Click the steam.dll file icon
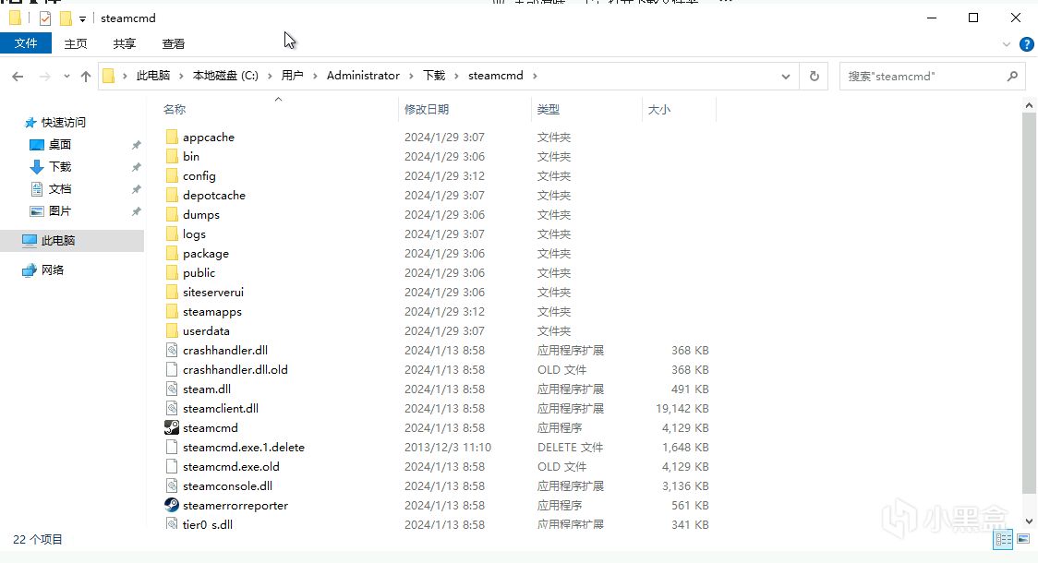Image resolution: width=1038 pixels, height=563 pixels. pyautogui.click(x=172, y=389)
